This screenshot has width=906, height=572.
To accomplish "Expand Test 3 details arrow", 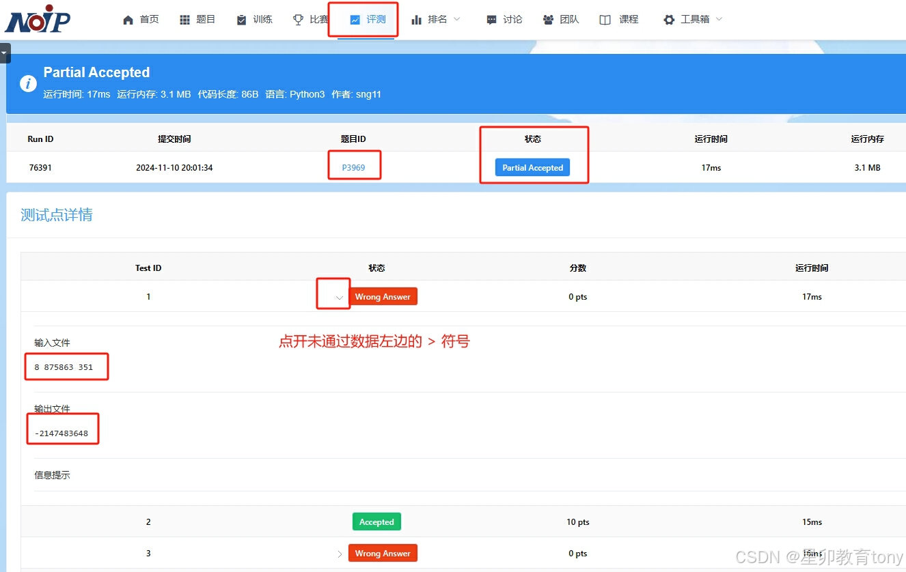I will tap(339, 553).
